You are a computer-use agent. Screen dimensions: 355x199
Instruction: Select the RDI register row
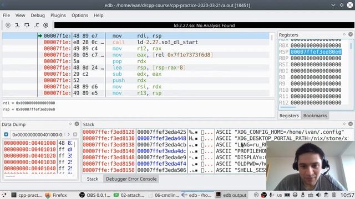[x=310, y=71]
